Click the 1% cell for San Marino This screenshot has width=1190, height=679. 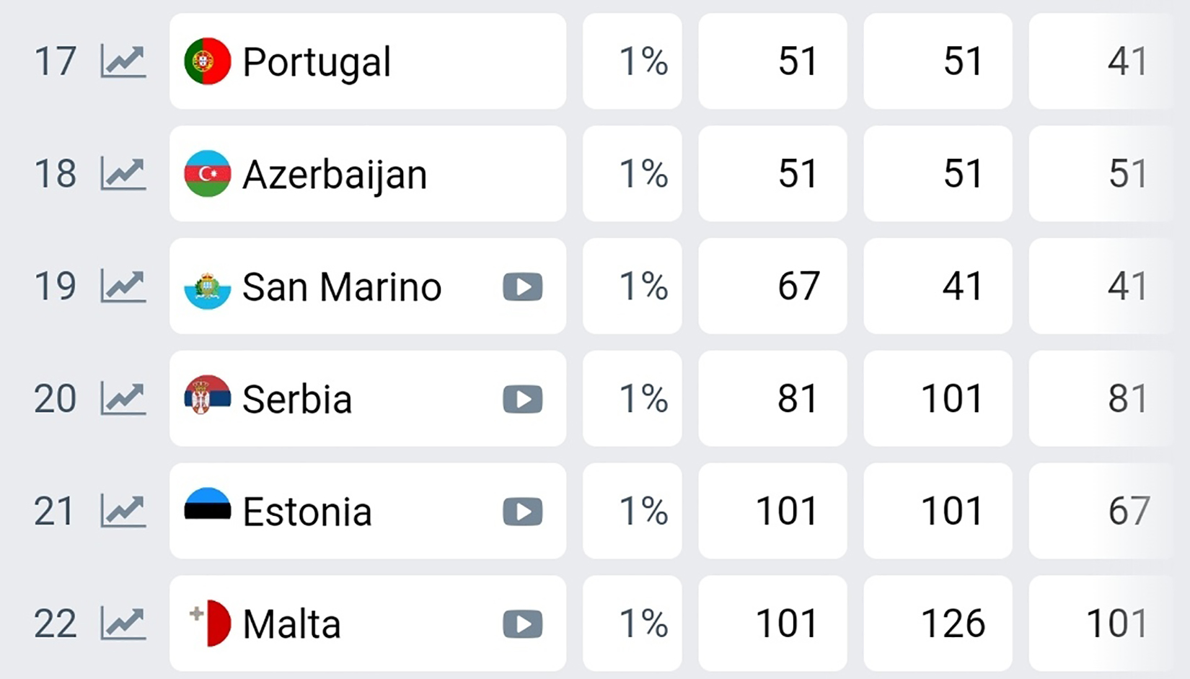click(x=633, y=286)
